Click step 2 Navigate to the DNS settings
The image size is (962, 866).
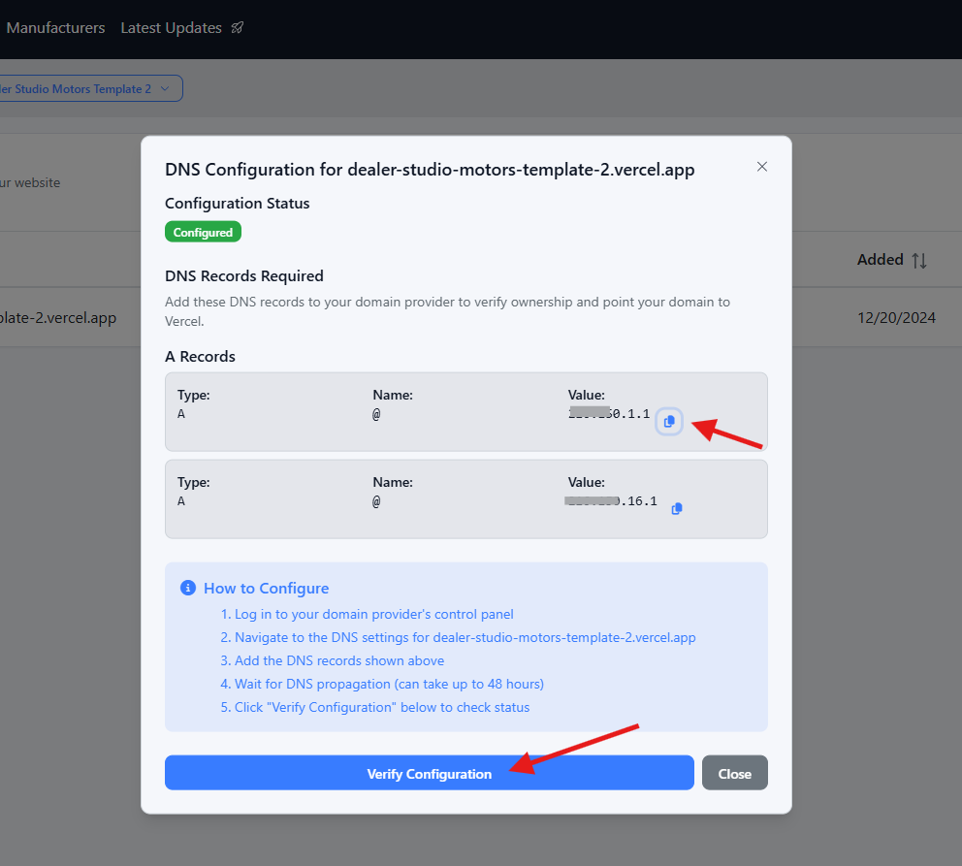[x=458, y=637]
